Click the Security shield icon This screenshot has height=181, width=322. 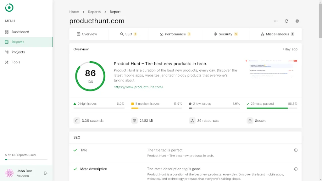(215, 34)
